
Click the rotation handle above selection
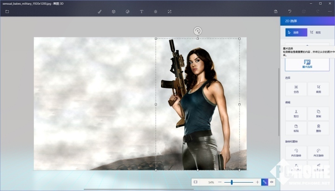pos(198,31)
